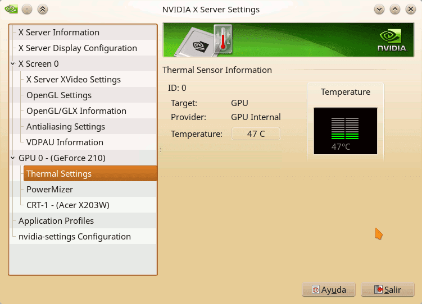The image size is (422, 304).
Task: Click the exit icon on Salir button
Action: tap(379, 289)
